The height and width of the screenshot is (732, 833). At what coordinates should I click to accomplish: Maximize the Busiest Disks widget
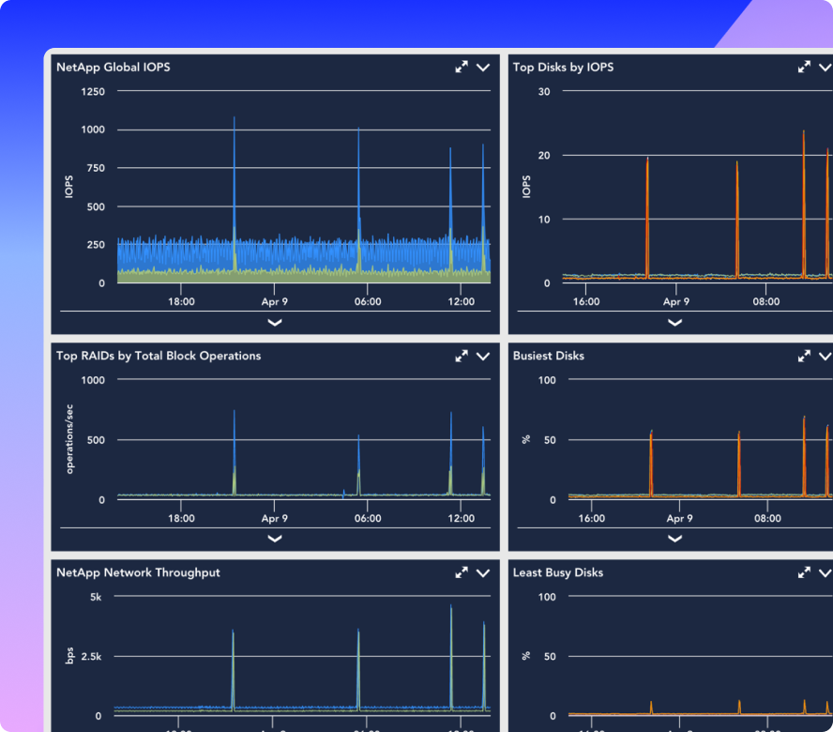coord(804,357)
